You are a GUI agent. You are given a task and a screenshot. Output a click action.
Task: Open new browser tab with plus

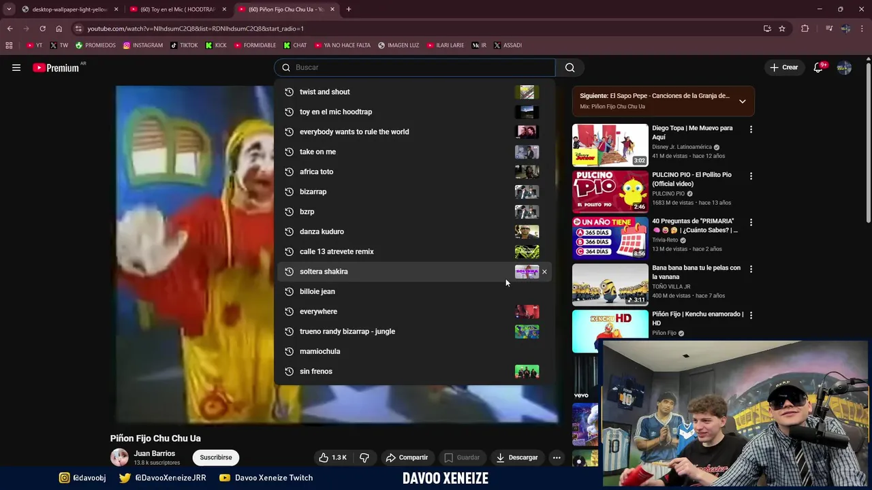(x=348, y=10)
